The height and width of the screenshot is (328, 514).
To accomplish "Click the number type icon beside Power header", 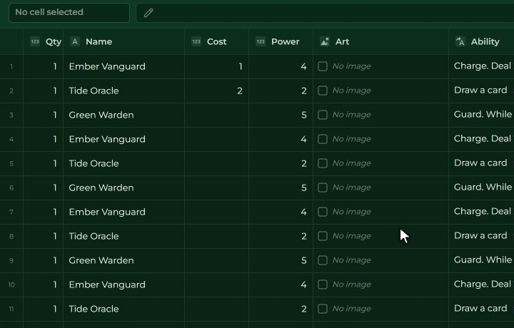I will [x=261, y=41].
